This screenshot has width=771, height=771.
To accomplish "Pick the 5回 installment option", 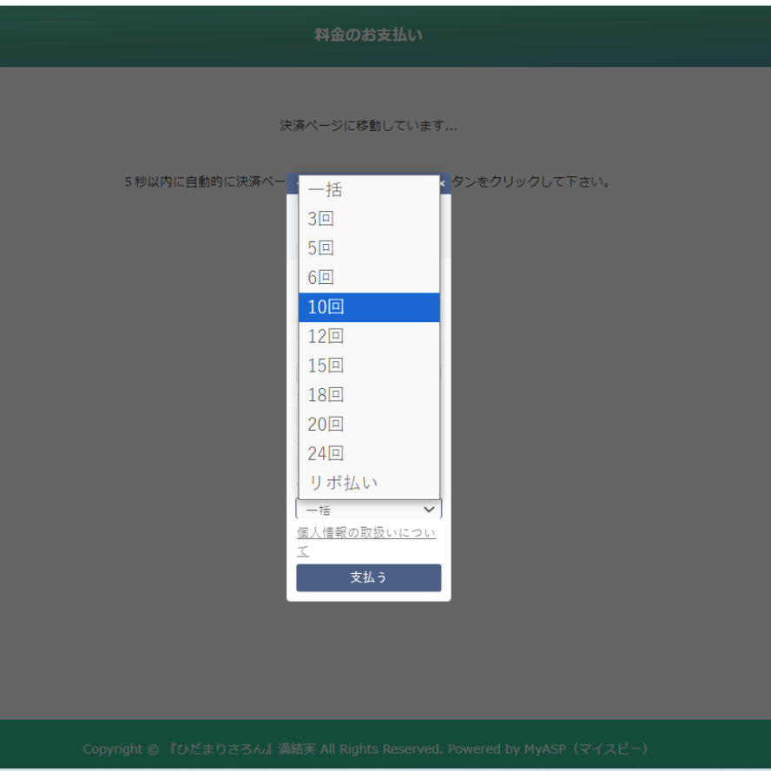I will (368, 248).
